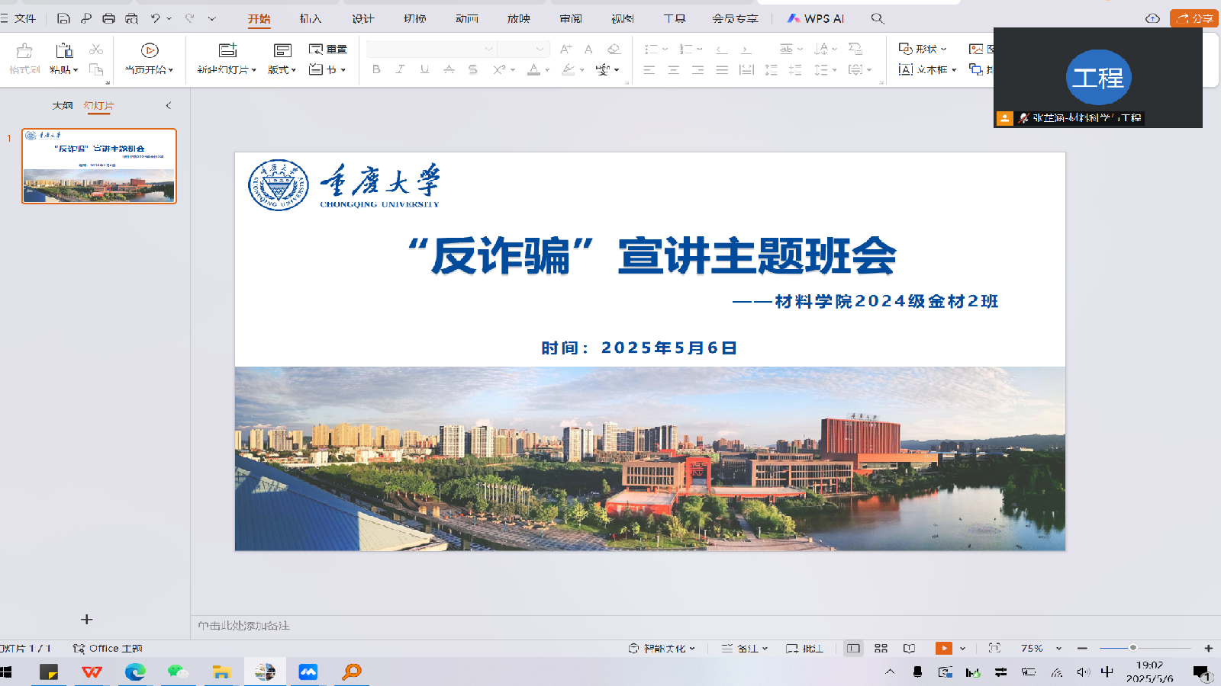Open the 形状 shapes dropdown
The width and height of the screenshot is (1221, 686).
(x=923, y=49)
